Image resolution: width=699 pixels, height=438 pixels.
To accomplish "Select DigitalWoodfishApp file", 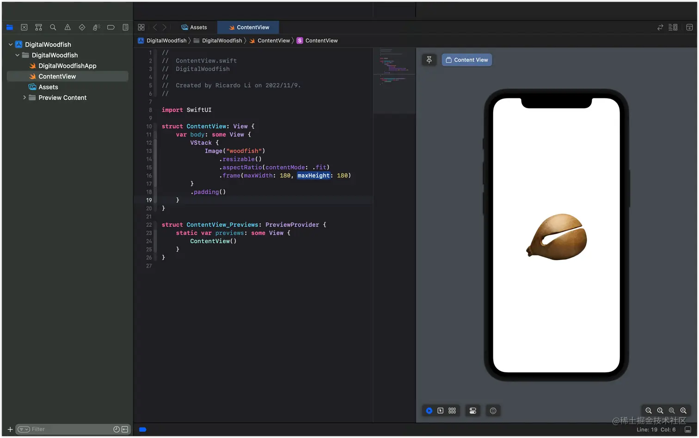I will pos(67,66).
